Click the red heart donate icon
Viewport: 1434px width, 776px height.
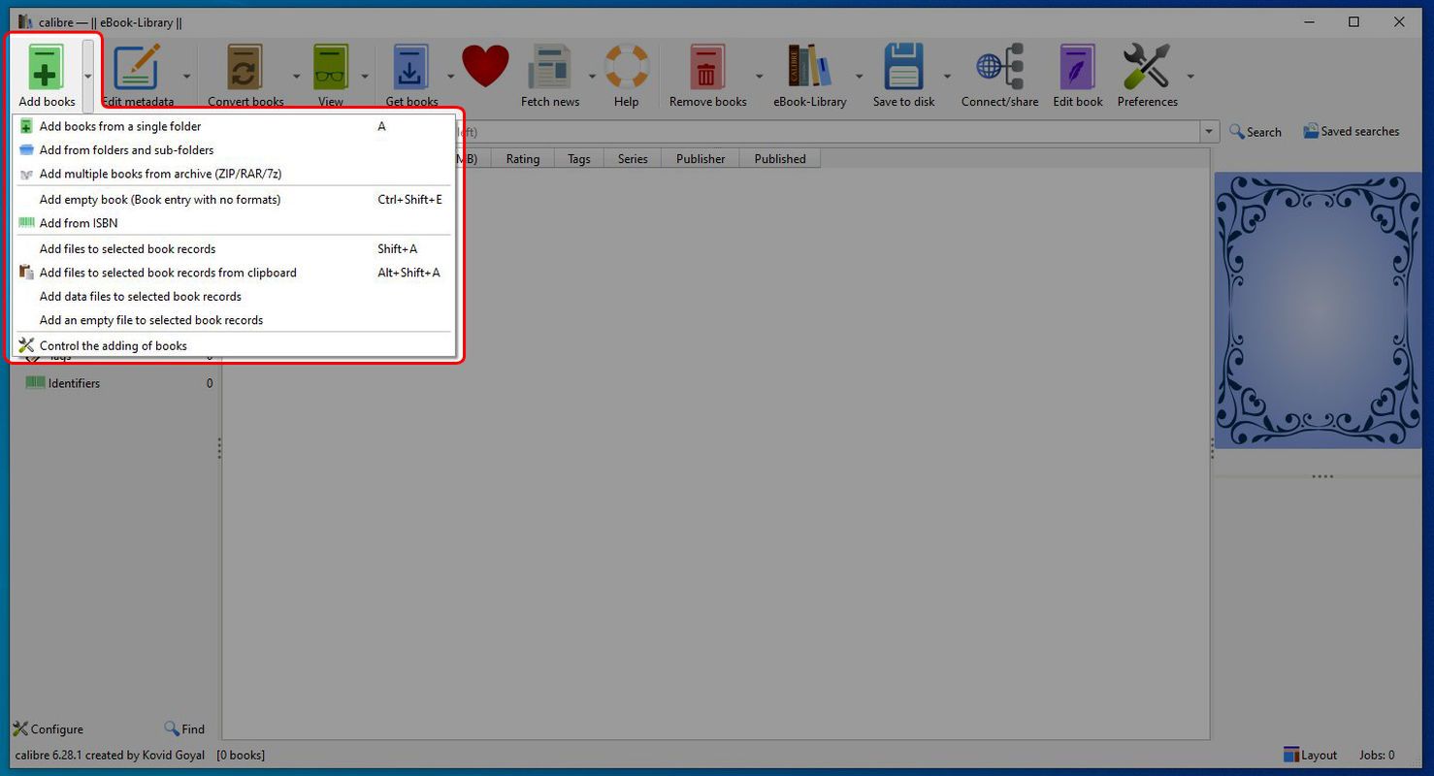coord(485,68)
